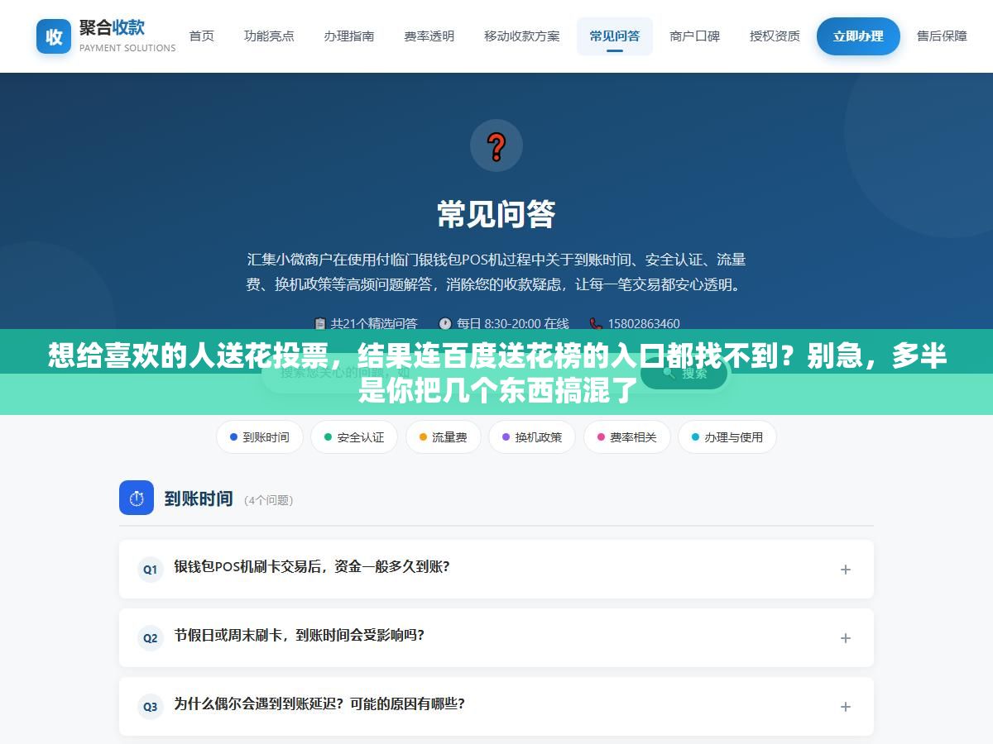Click the 聚合收款 logo icon
The height and width of the screenshot is (744, 993).
tap(54, 36)
